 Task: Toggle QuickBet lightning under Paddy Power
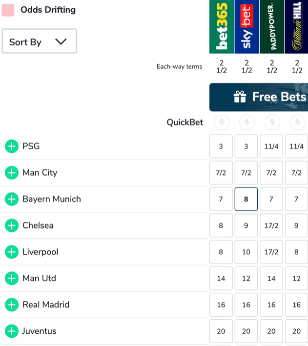(x=272, y=122)
